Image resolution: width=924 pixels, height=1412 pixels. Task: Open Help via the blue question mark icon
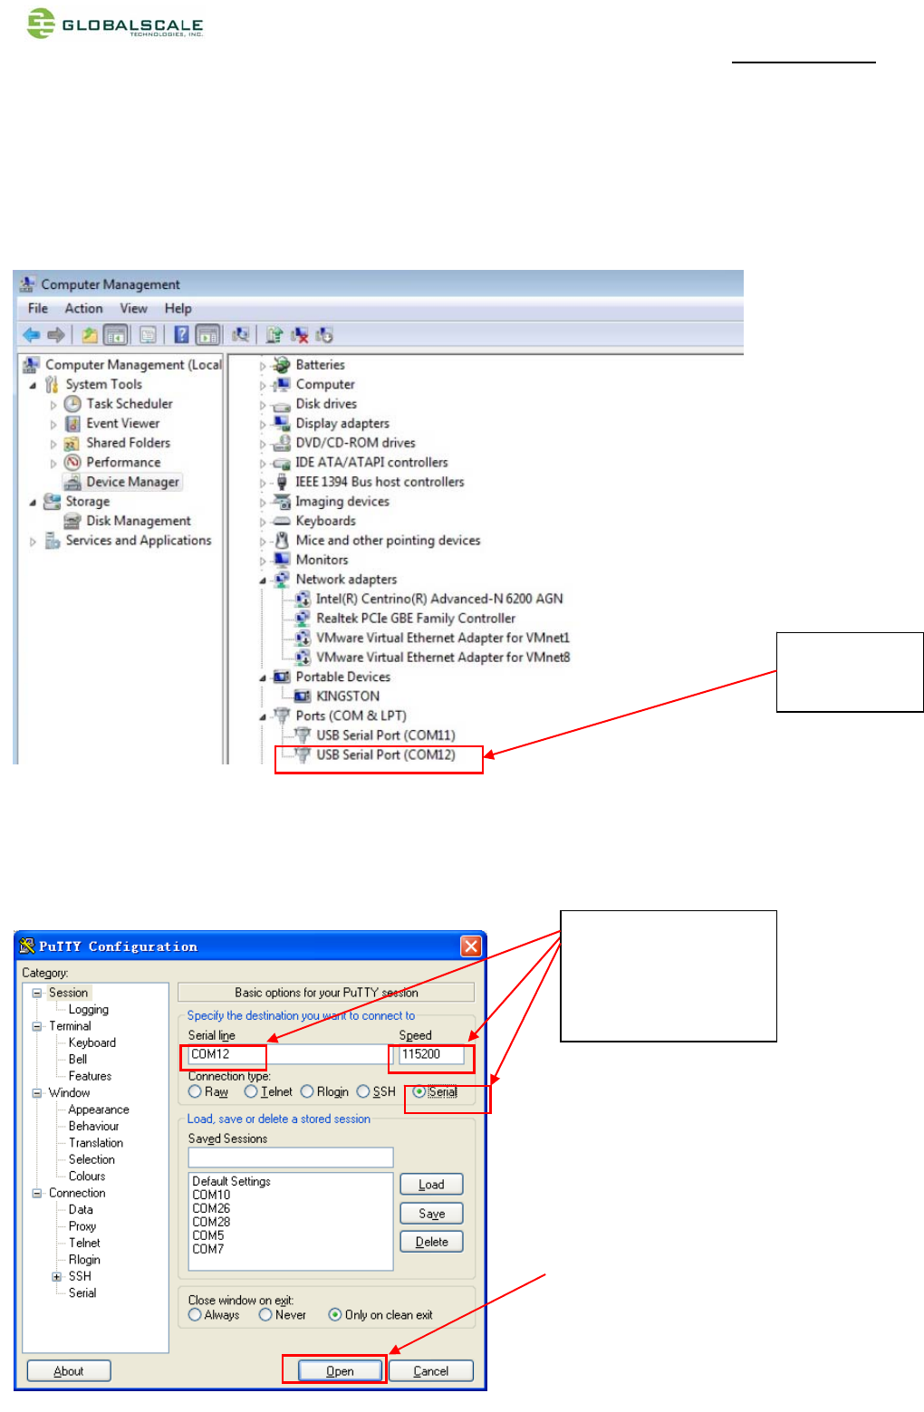(x=181, y=335)
